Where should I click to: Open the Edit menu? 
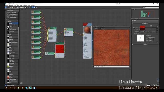pyautogui.click(x=15, y=5)
